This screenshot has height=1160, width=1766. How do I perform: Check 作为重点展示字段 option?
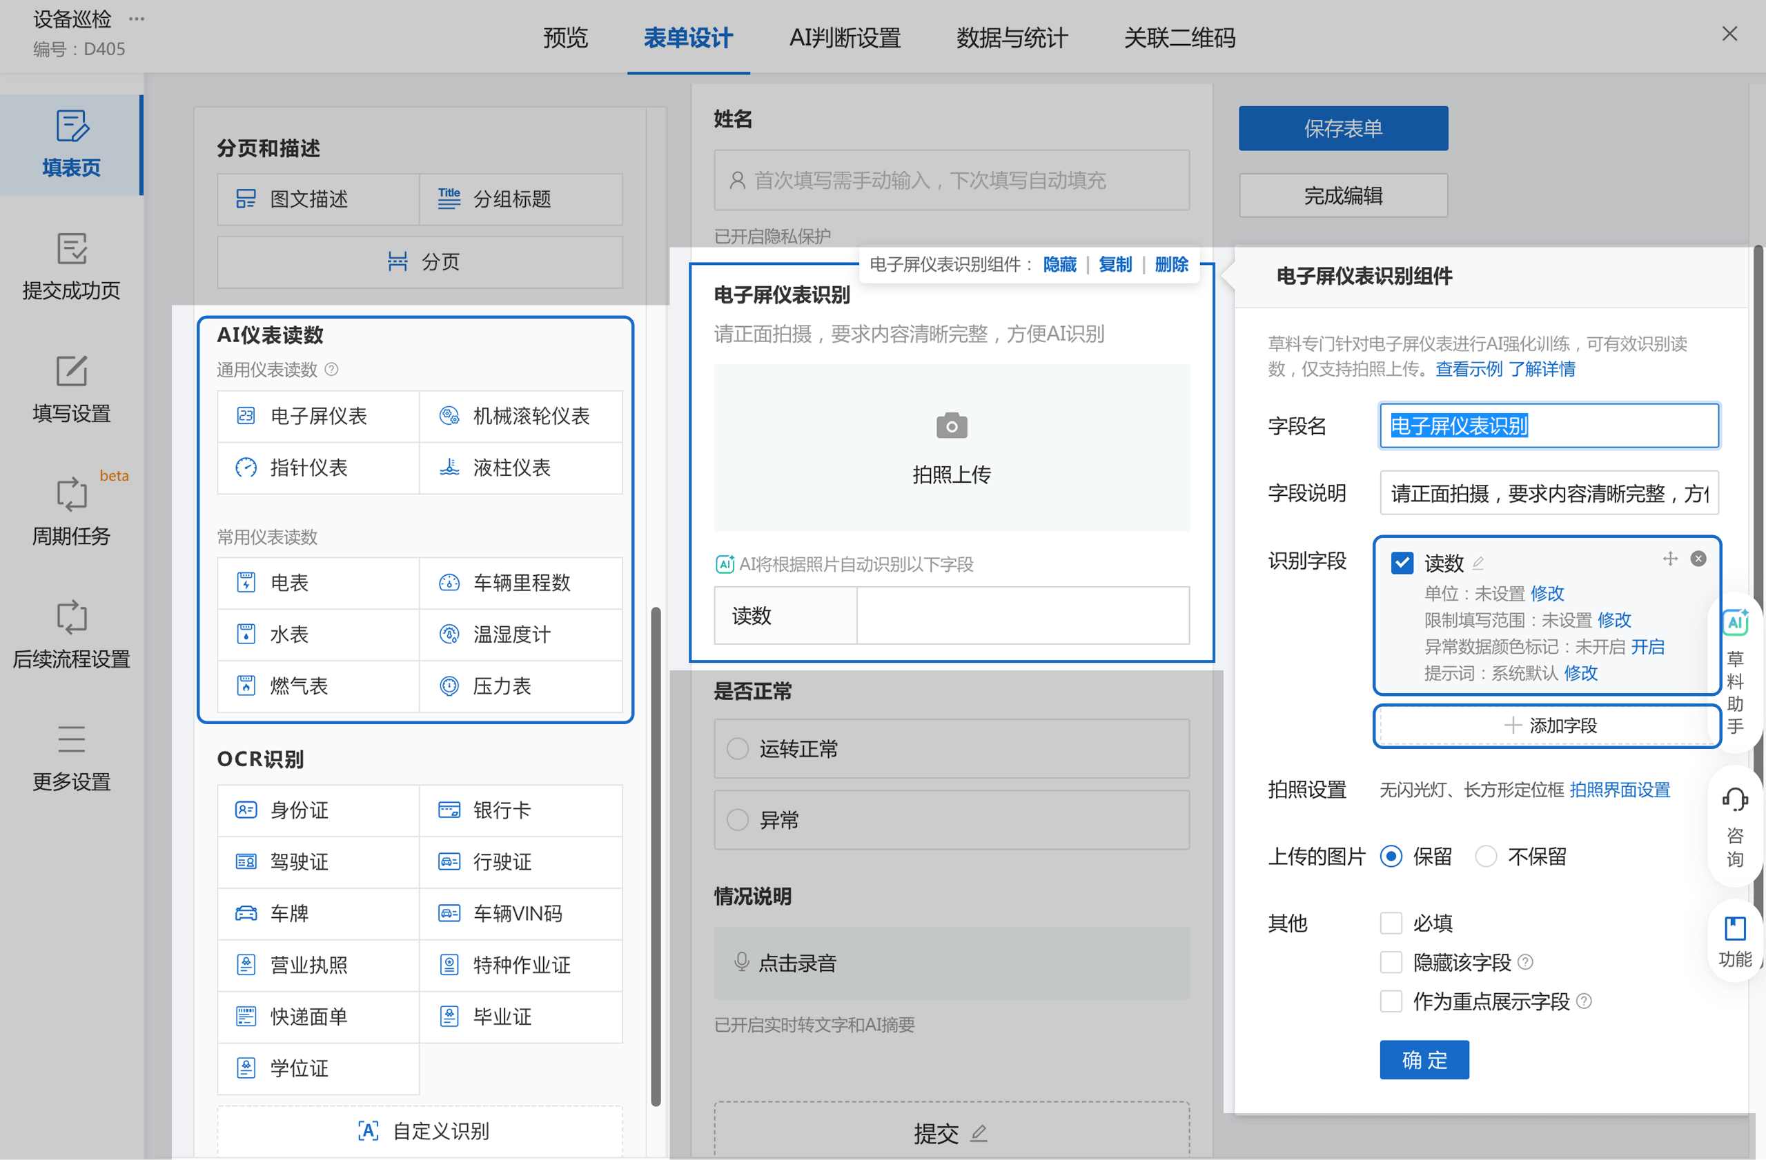pyautogui.click(x=1391, y=1002)
